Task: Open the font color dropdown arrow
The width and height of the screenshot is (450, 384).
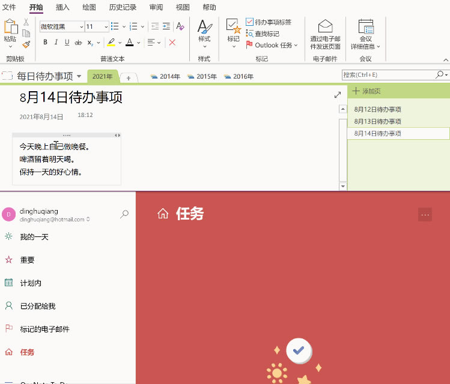Action: (x=139, y=43)
